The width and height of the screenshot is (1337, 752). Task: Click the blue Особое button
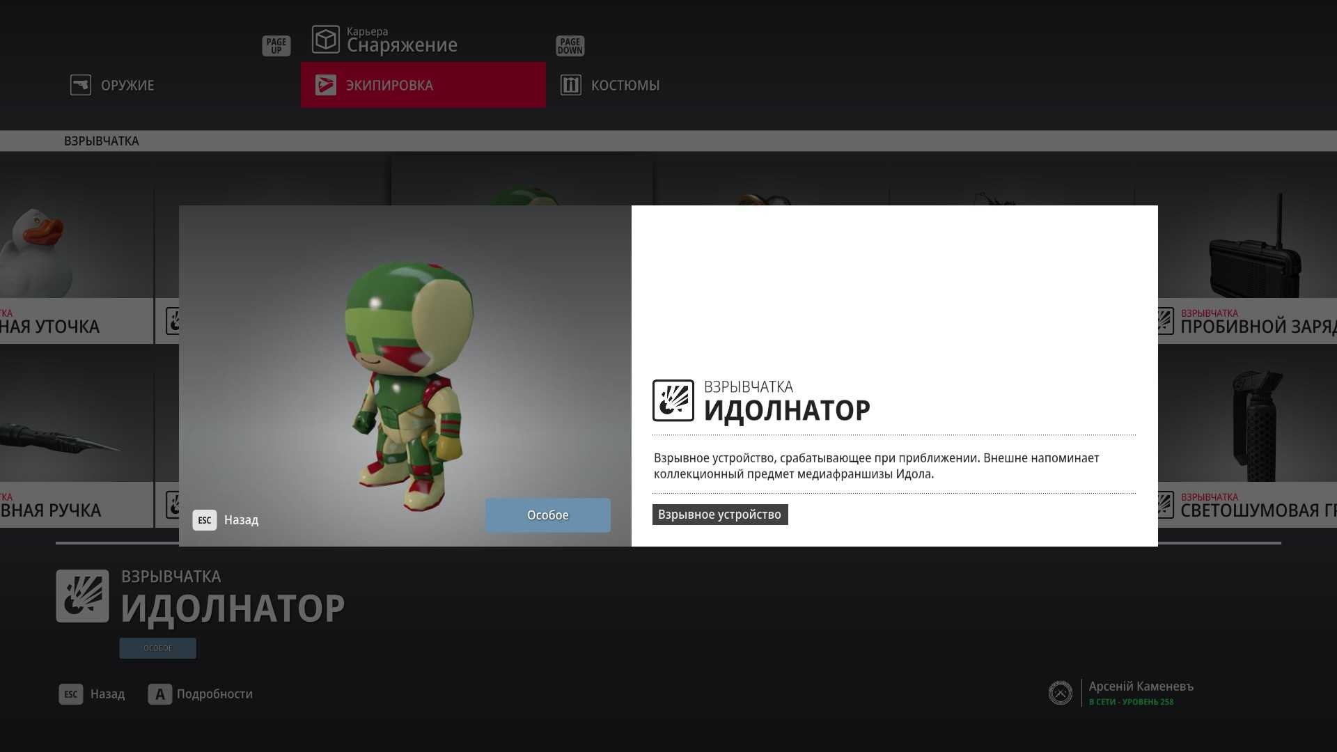click(x=547, y=515)
